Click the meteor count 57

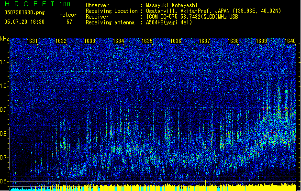pyautogui.click(x=69, y=22)
